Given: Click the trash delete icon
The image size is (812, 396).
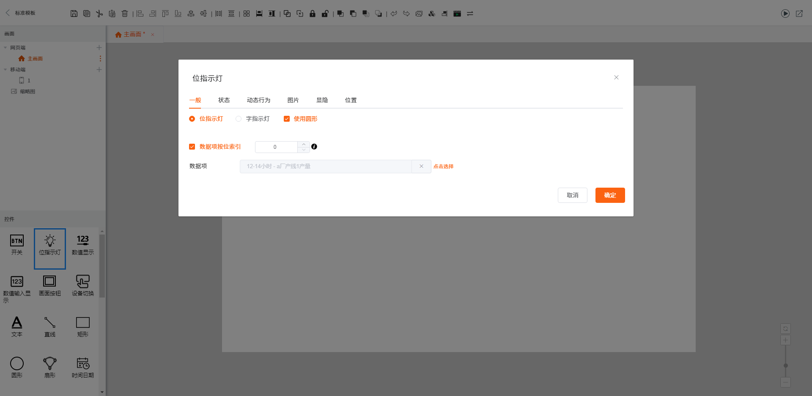Looking at the screenshot, I should [x=125, y=14].
